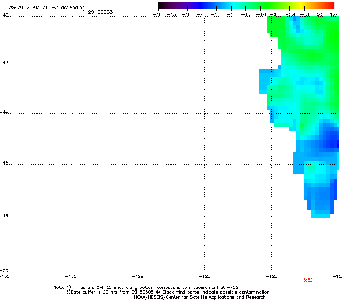Click the red 6:32 swath time stamp
Image resolution: width=342 pixels, height=300 pixels.
coord(308,280)
